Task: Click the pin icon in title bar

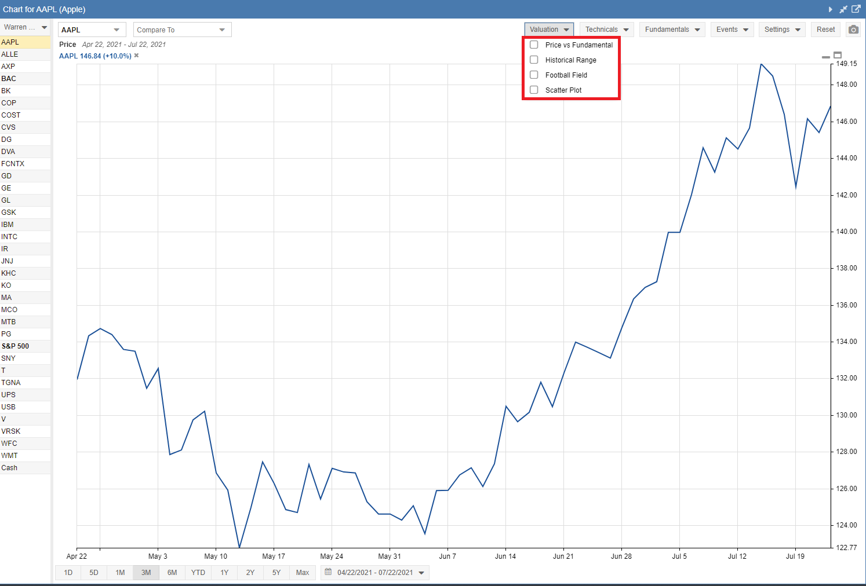Action: pos(843,9)
